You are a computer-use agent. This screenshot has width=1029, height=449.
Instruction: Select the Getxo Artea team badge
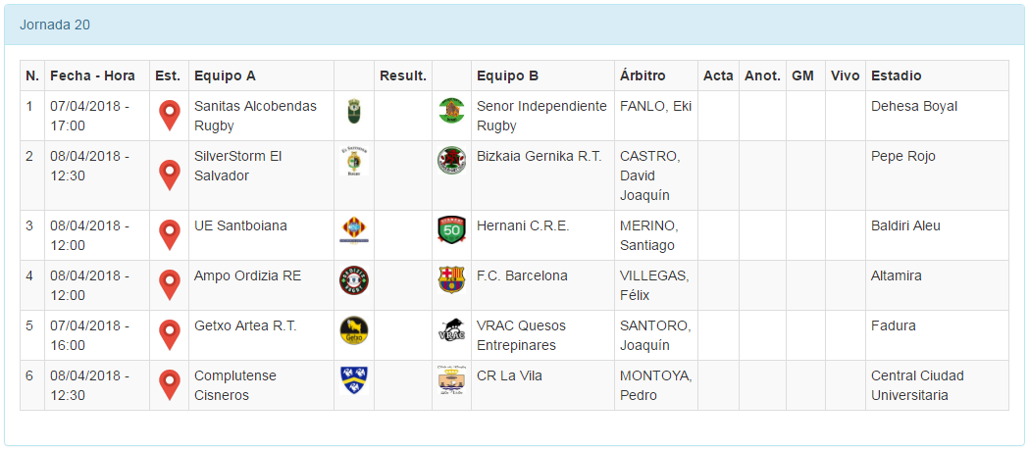pyautogui.click(x=354, y=330)
